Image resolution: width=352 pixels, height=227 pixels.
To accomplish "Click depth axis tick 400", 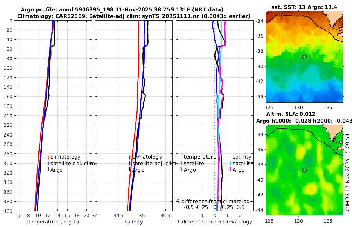I will point(8,211).
